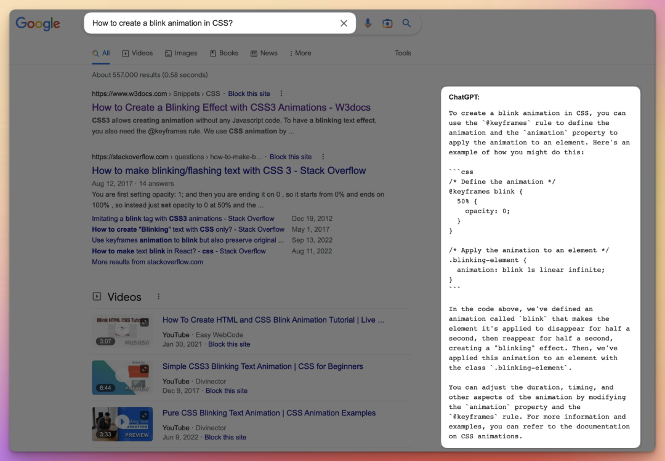Switch to the Videos tab
This screenshot has width=665, height=461.
[x=137, y=53]
